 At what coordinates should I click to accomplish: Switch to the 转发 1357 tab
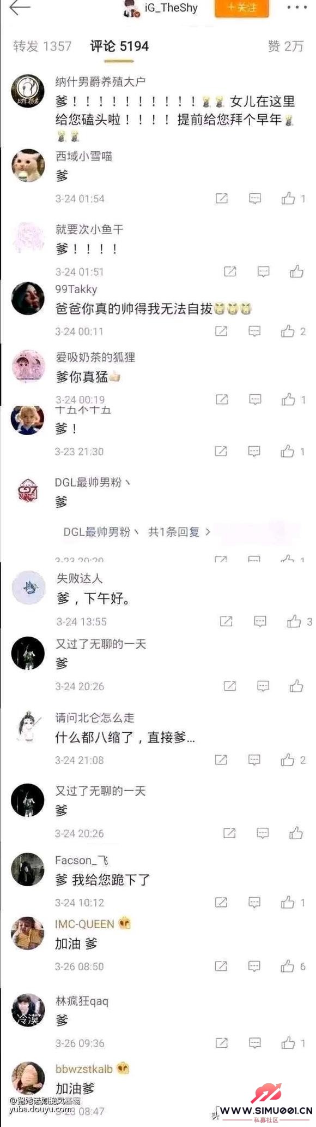pyautogui.click(x=42, y=46)
